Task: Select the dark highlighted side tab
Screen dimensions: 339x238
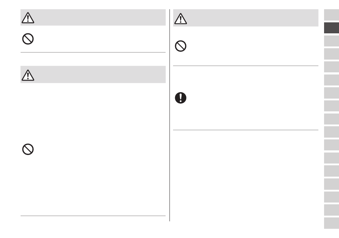Action: (332, 28)
